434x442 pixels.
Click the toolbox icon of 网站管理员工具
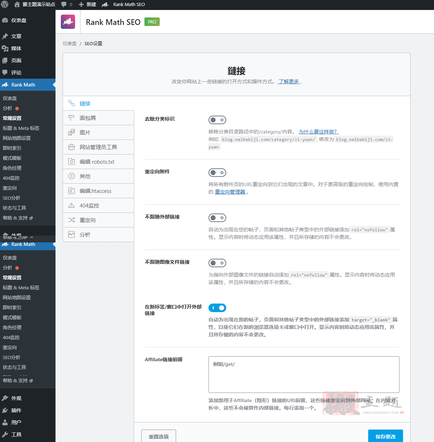click(72, 147)
